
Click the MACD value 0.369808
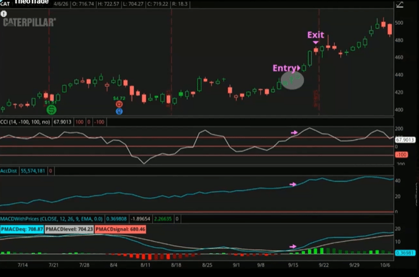pyautogui.click(x=117, y=219)
